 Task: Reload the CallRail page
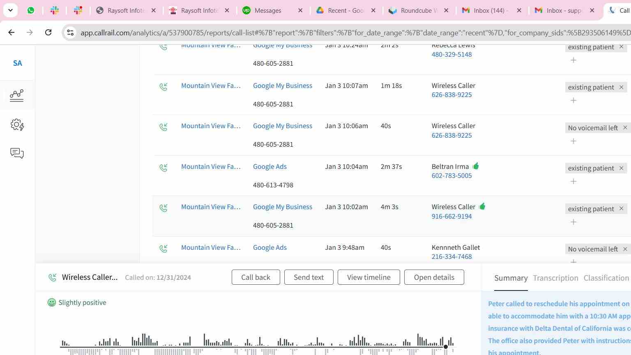(x=48, y=32)
